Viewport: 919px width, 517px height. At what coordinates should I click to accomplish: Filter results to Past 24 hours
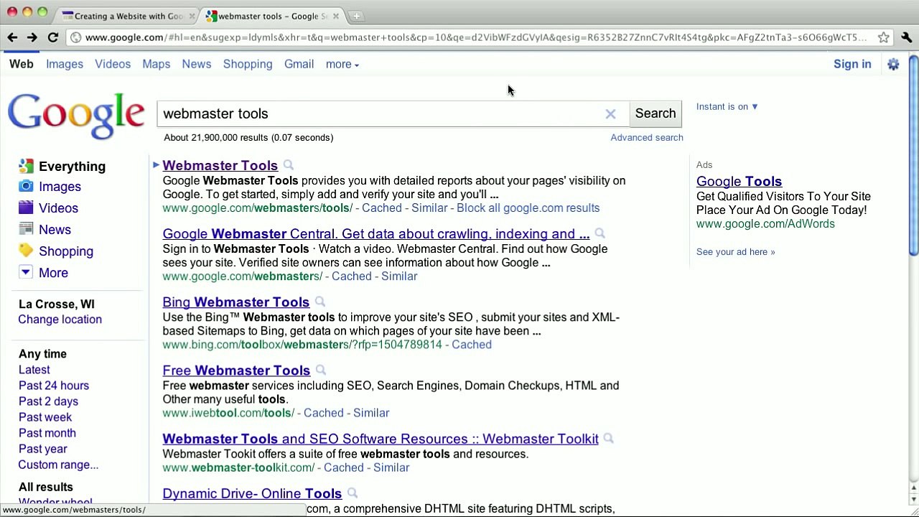pos(54,386)
